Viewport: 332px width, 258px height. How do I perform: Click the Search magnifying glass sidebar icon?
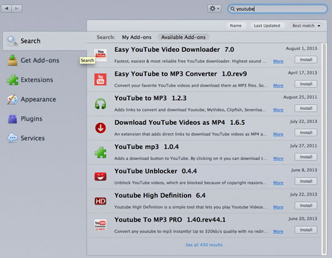click(13, 41)
